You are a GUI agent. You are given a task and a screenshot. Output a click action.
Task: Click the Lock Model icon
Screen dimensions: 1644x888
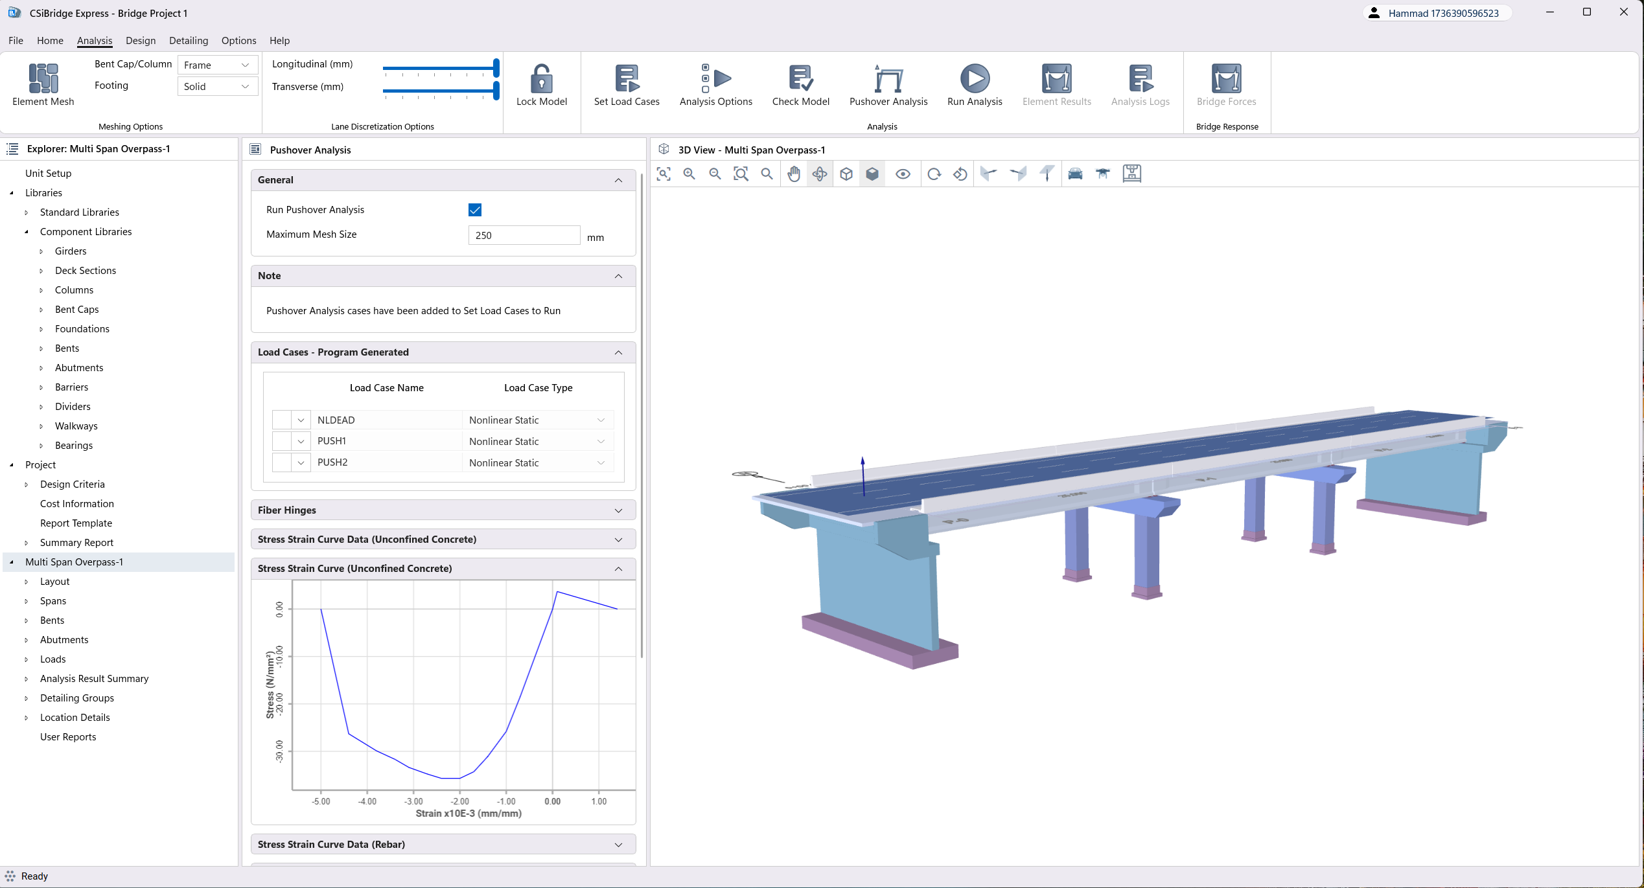tap(541, 79)
